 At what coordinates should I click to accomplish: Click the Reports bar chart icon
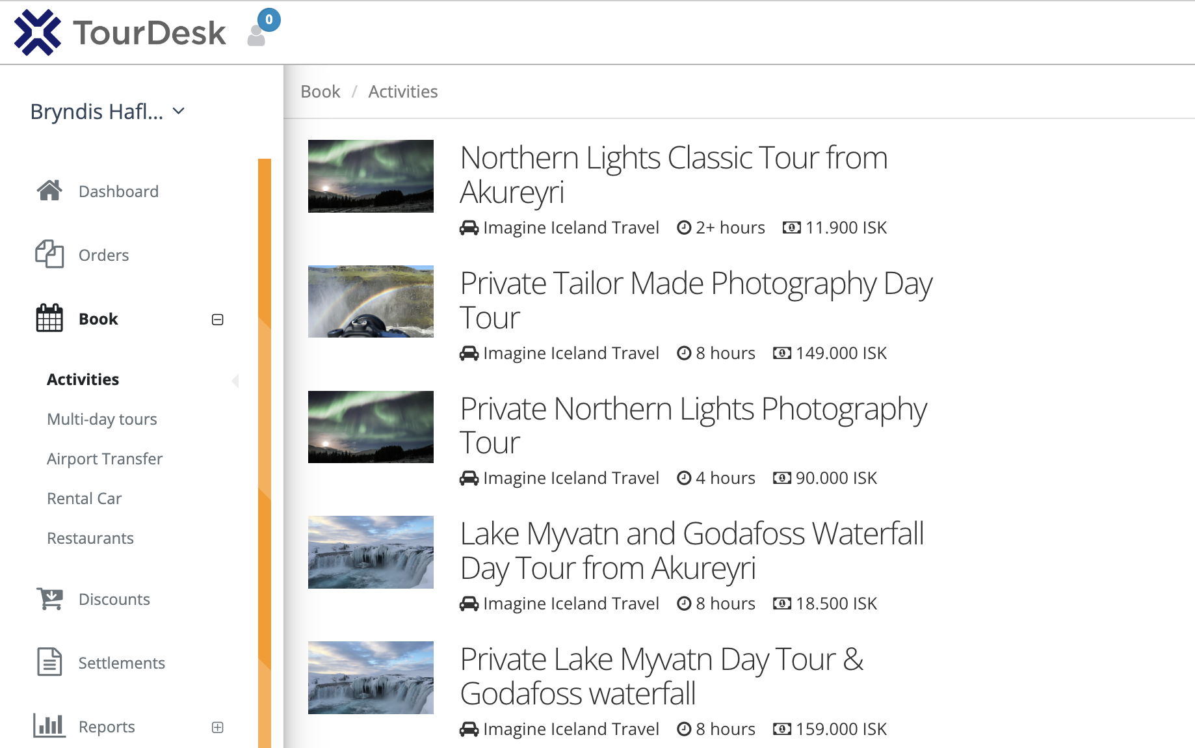49,726
